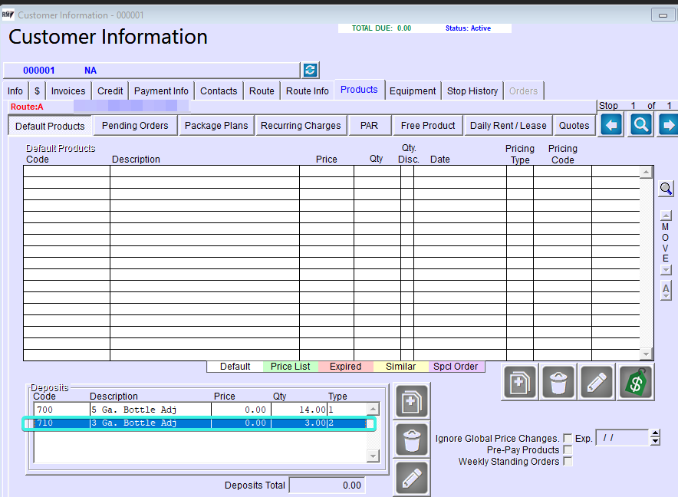
Task: Switch to the Invoices tab
Action: [x=68, y=91]
